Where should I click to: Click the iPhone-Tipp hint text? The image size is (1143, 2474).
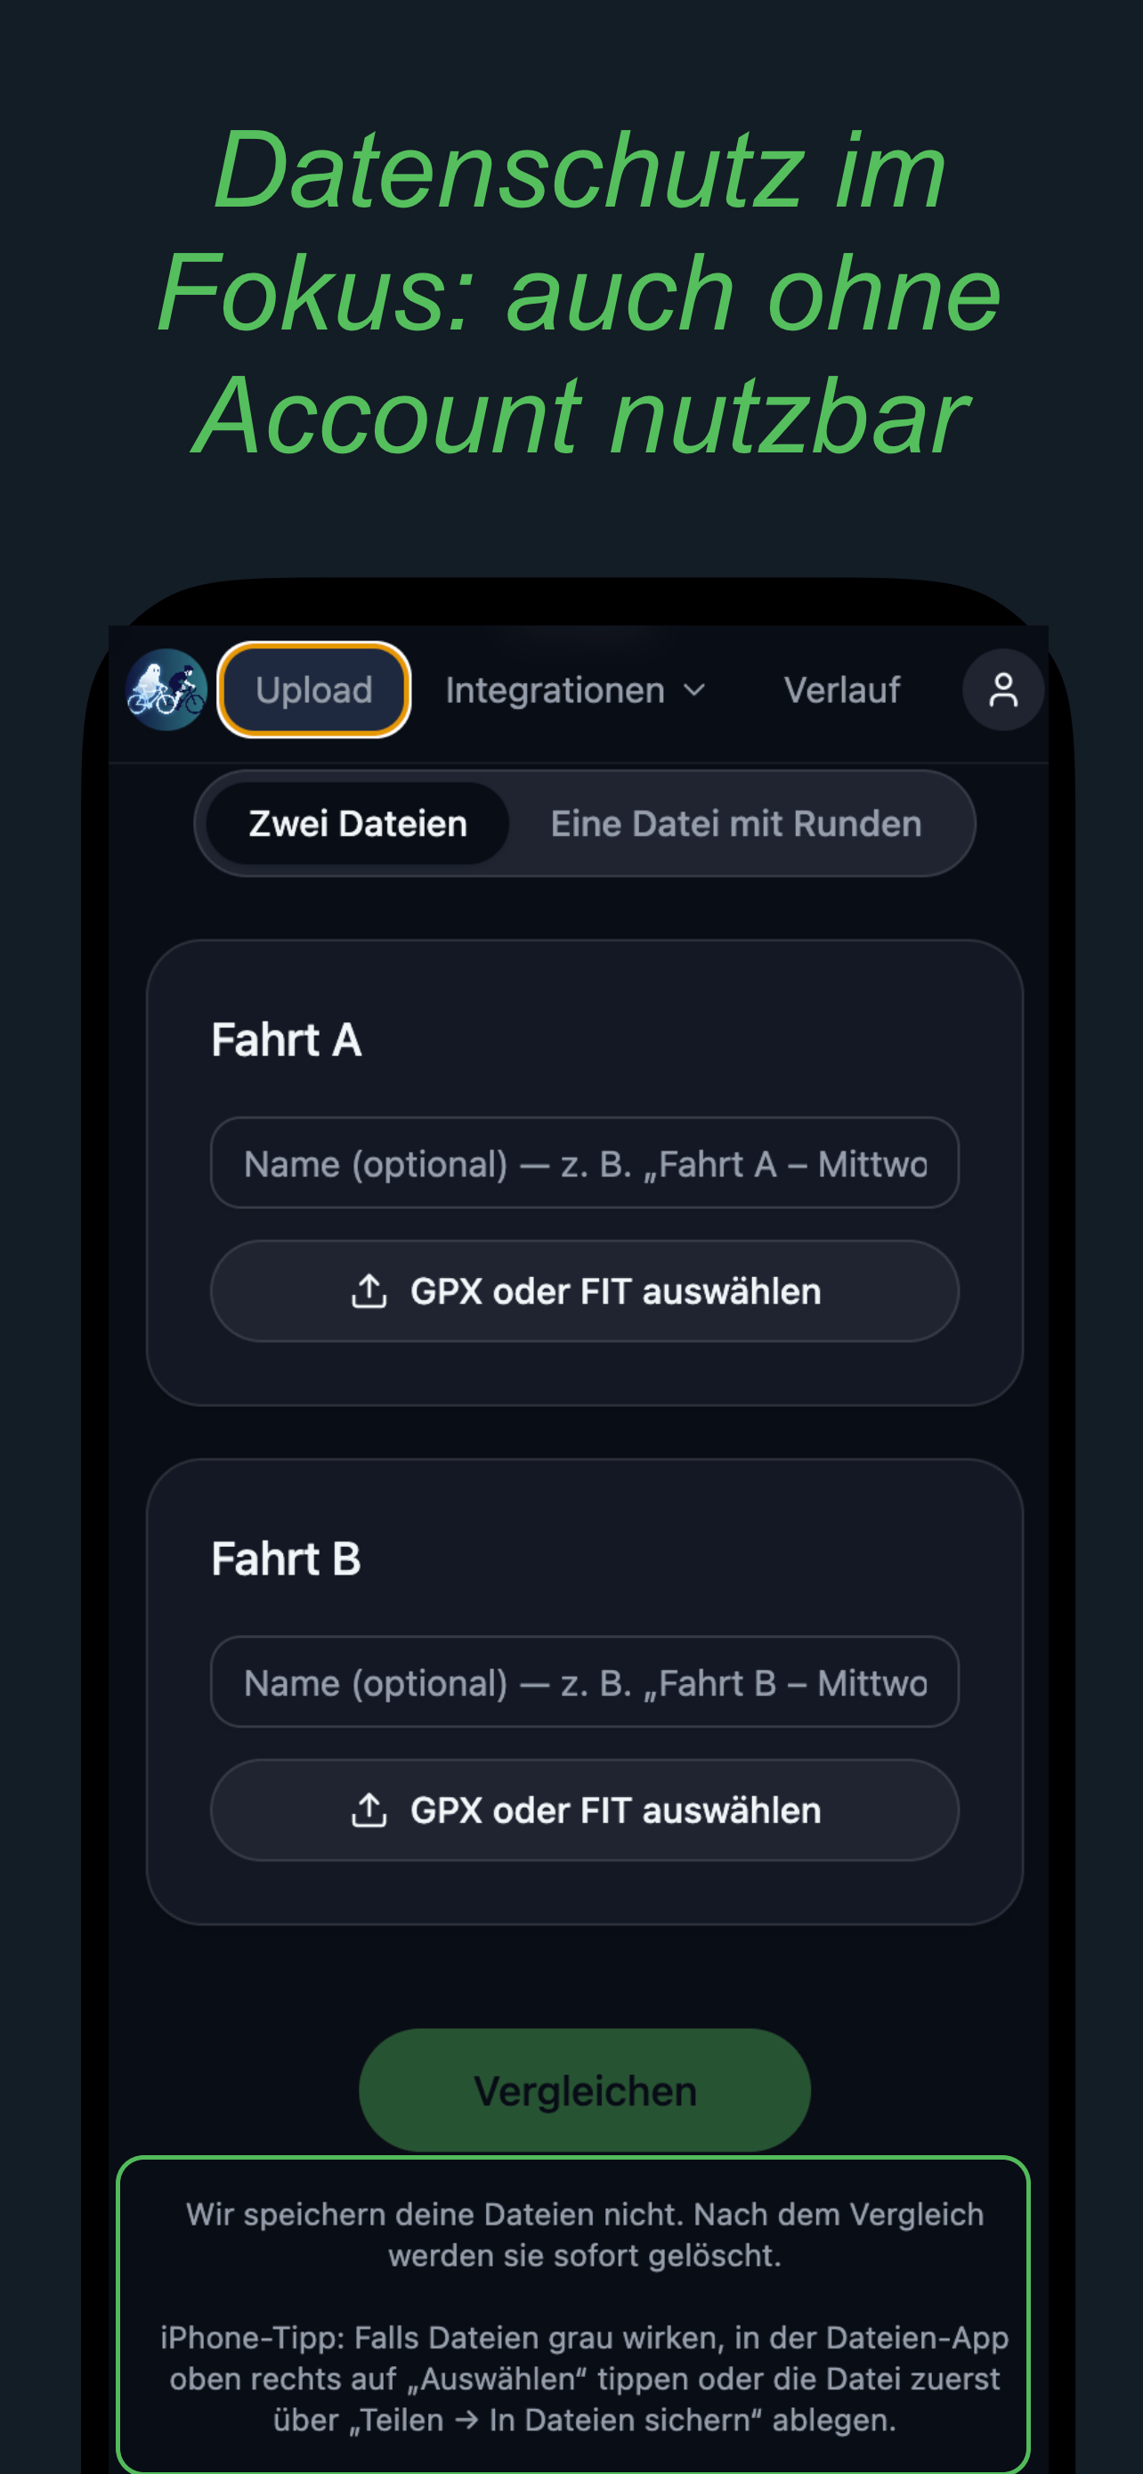tap(585, 2378)
